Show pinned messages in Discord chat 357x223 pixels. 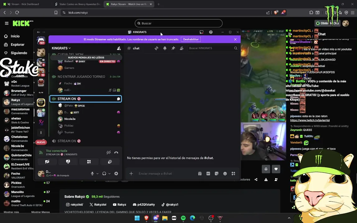[173, 48]
